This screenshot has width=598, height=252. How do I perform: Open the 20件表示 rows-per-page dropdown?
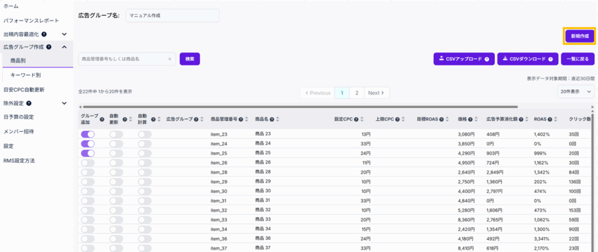tap(576, 92)
